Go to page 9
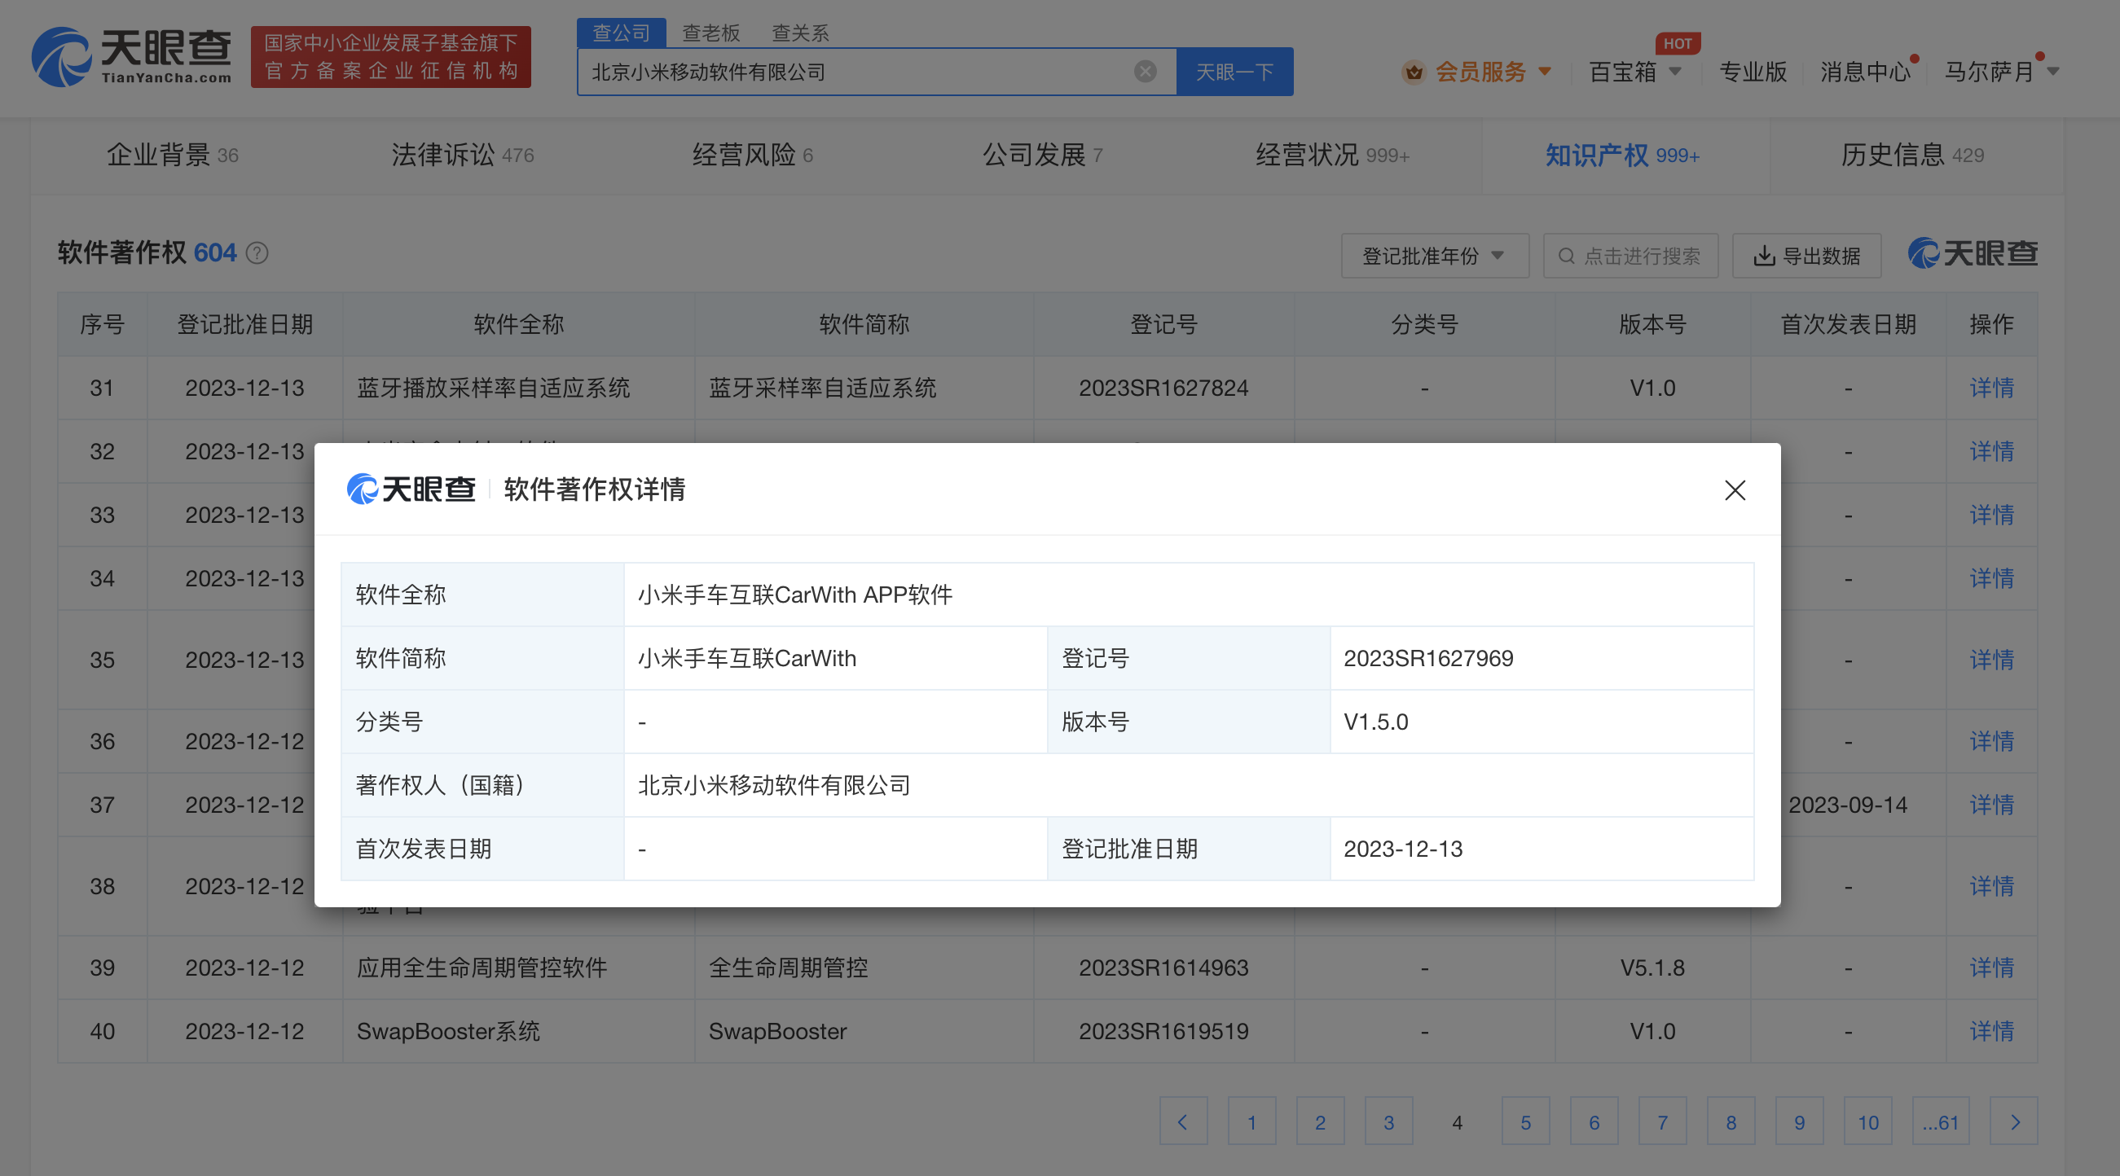The image size is (2120, 1176). tap(1800, 1121)
